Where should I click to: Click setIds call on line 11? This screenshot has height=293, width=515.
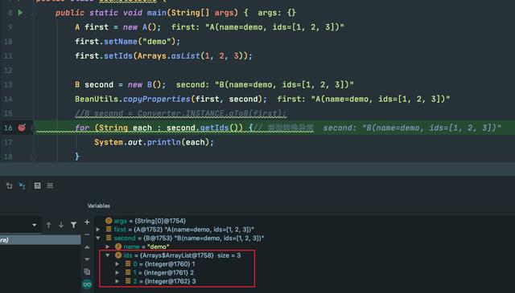(x=118, y=56)
